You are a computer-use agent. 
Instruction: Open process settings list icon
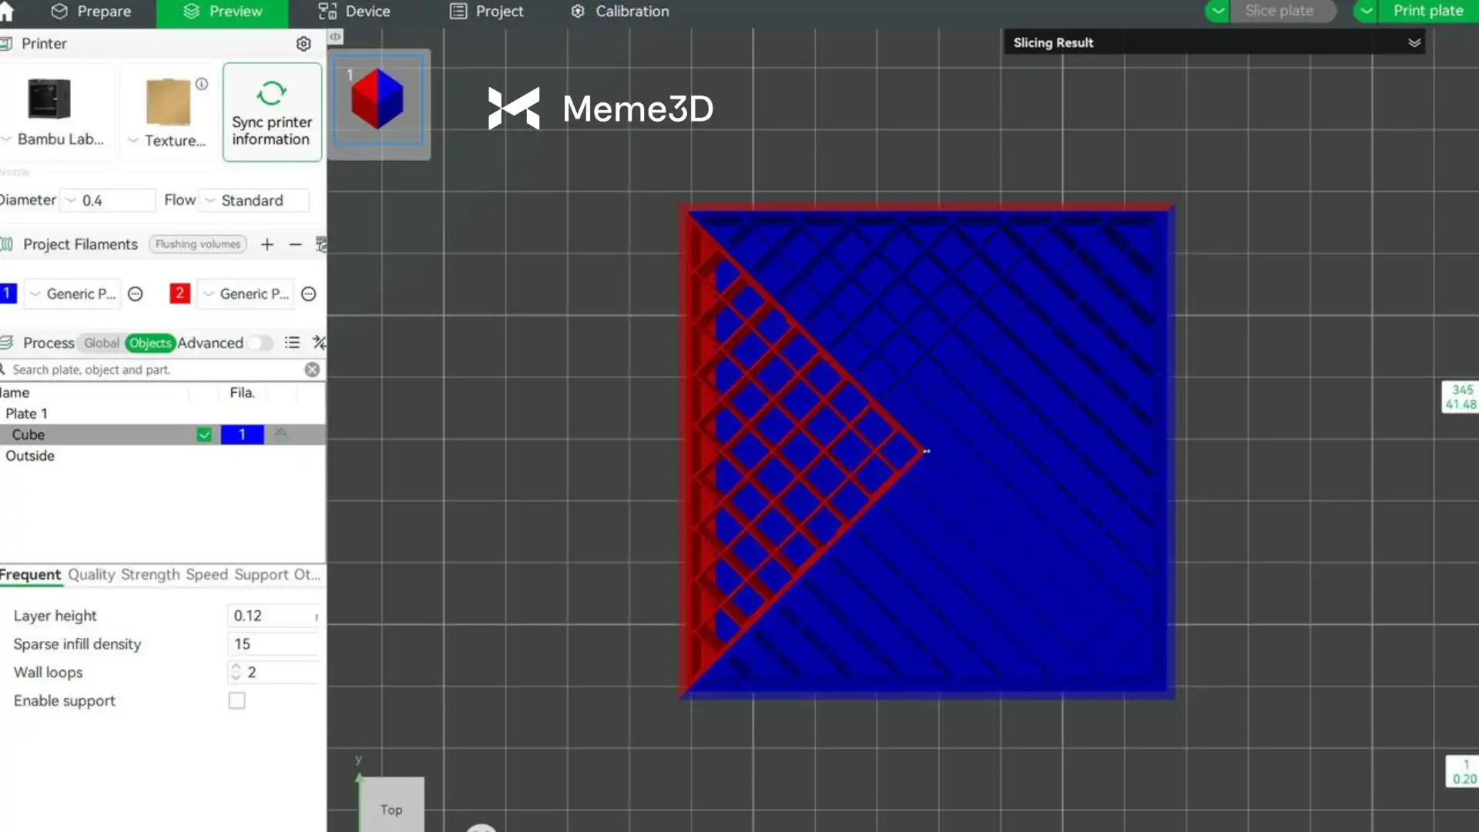[292, 343]
